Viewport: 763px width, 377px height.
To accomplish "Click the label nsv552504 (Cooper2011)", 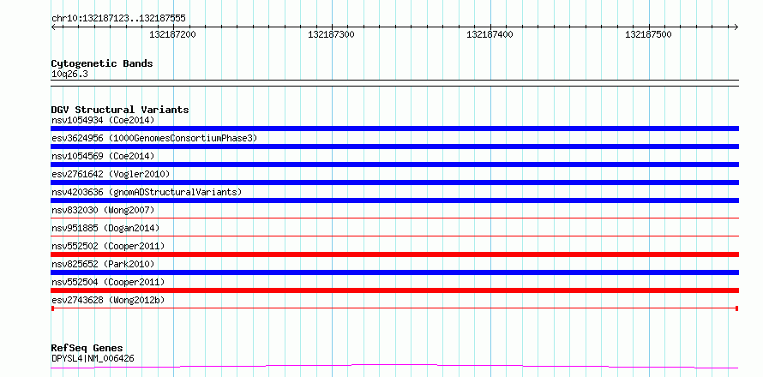I will click(x=108, y=282).
